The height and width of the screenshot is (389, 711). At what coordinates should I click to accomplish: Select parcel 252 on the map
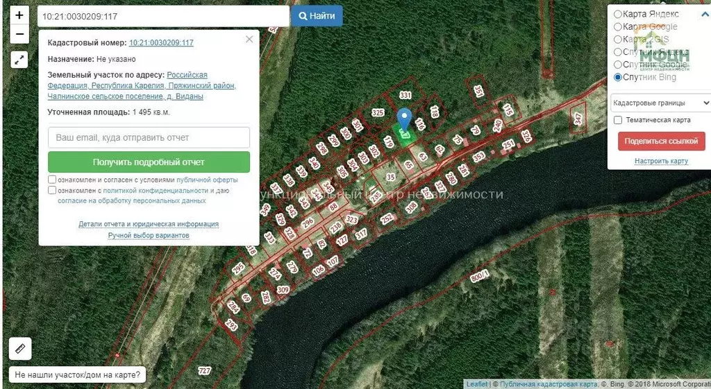(387, 218)
